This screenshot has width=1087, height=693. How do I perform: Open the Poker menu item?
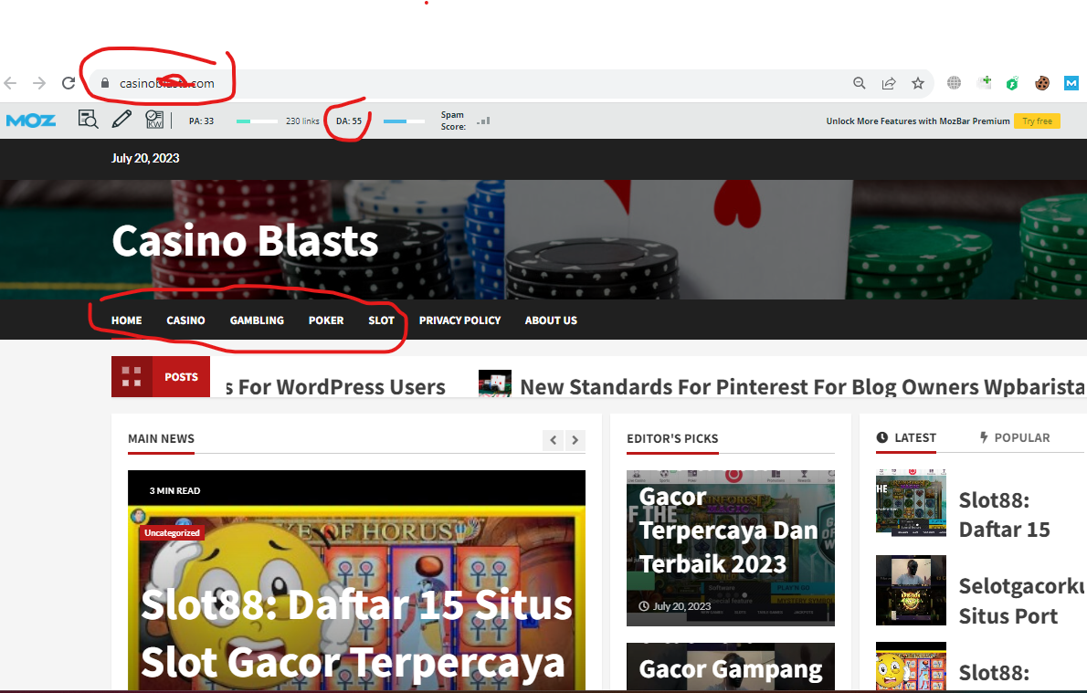click(x=326, y=320)
